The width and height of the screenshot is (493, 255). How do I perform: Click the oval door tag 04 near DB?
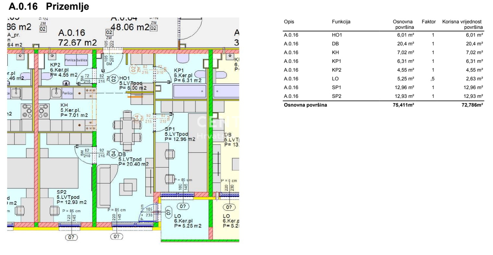point(113,154)
